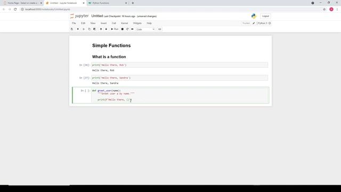Open the cell type dropdown showing Code
Screen dimensions: 341x192
pyautogui.click(x=145, y=29)
